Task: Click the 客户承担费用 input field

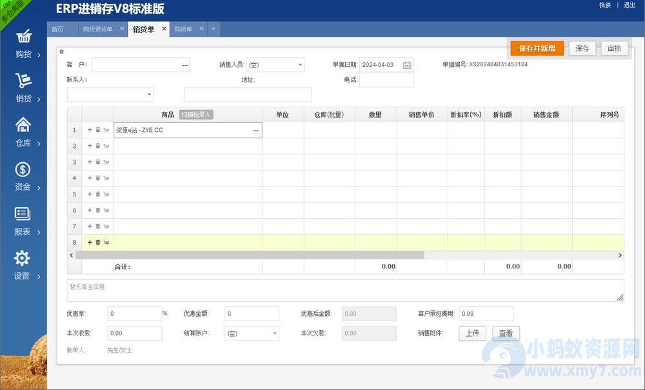Action: coord(486,313)
